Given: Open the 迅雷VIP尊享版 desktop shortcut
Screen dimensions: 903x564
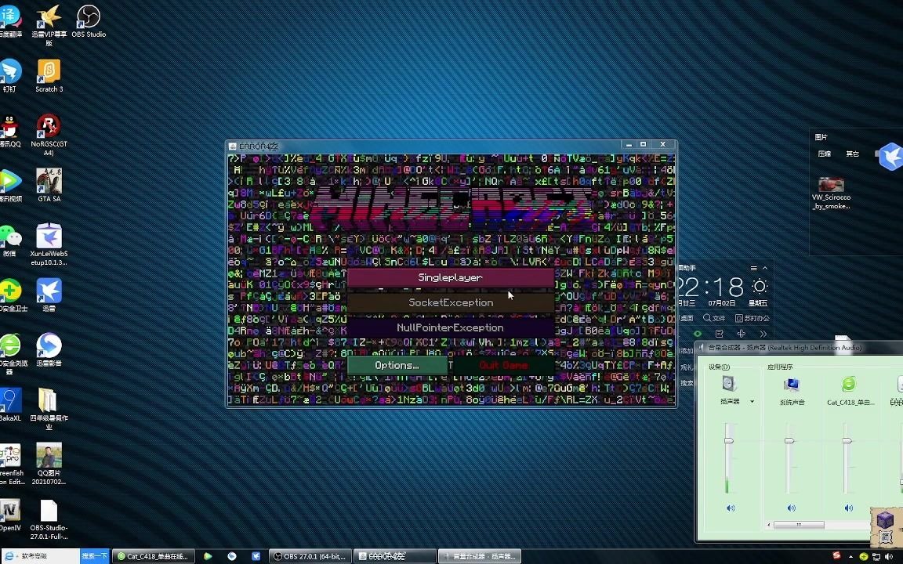Looking at the screenshot, I should pos(49,25).
